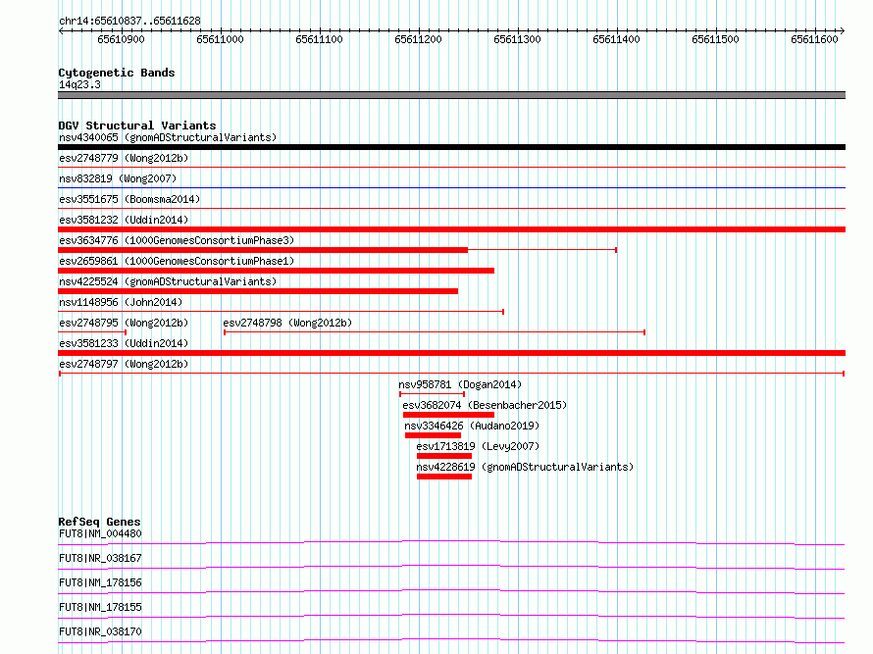Click the chr14:65610837..65611628 coordinate label

129,22
